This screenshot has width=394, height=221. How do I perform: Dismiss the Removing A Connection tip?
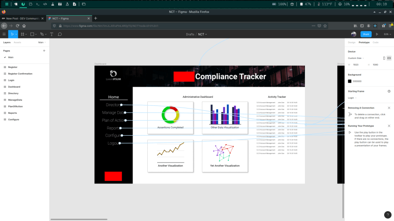click(389, 108)
